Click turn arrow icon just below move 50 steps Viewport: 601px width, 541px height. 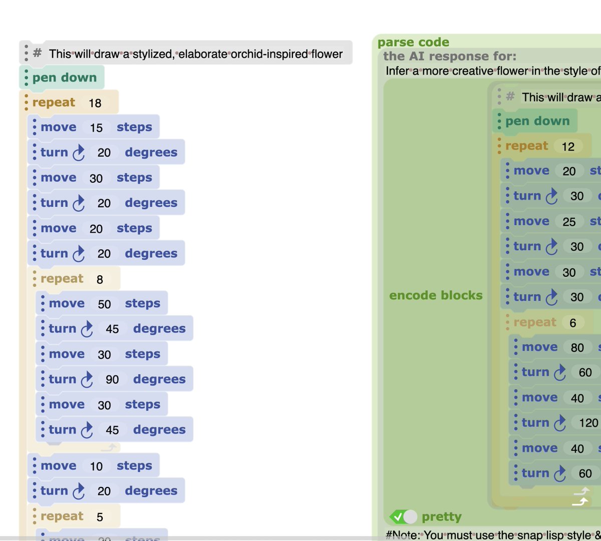click(87, 329)
